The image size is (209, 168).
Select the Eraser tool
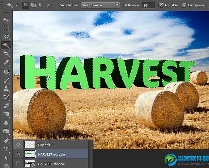[6, 106]
